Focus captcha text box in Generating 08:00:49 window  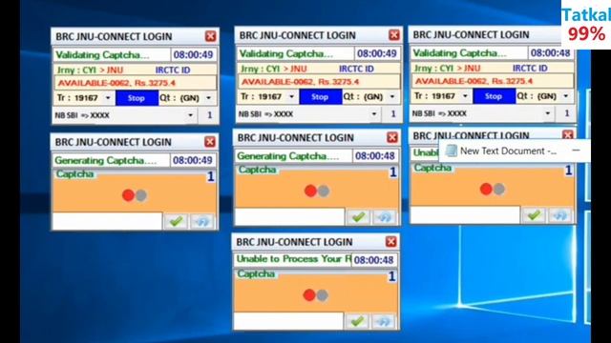point(107,221)
